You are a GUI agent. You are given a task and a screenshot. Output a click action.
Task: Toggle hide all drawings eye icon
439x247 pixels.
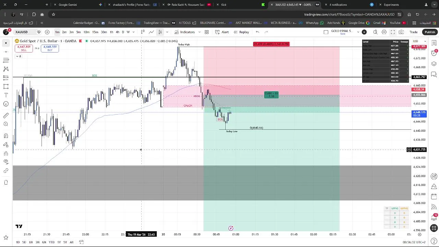pos(6,162)
